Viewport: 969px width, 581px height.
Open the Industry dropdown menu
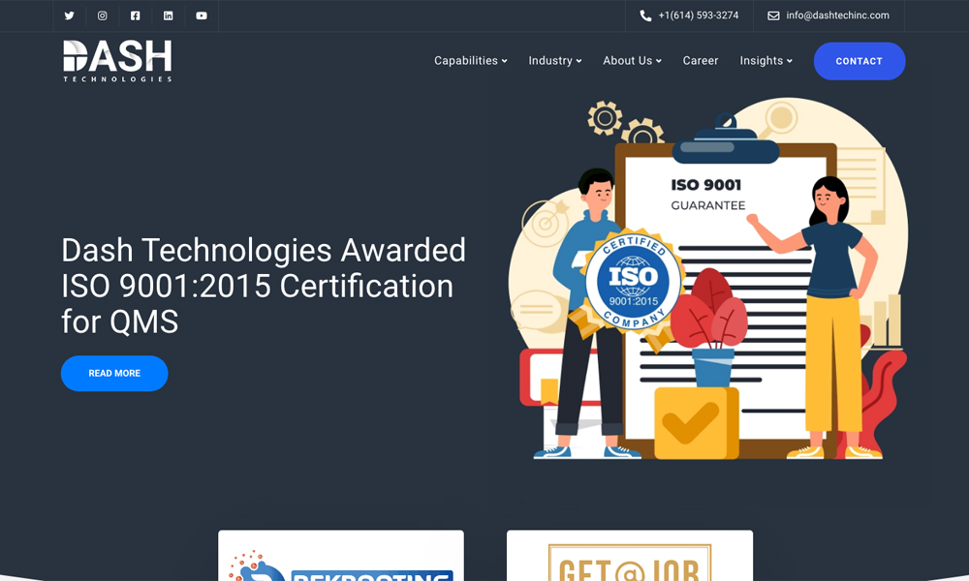pyautogui.click(x=554, y=61)
